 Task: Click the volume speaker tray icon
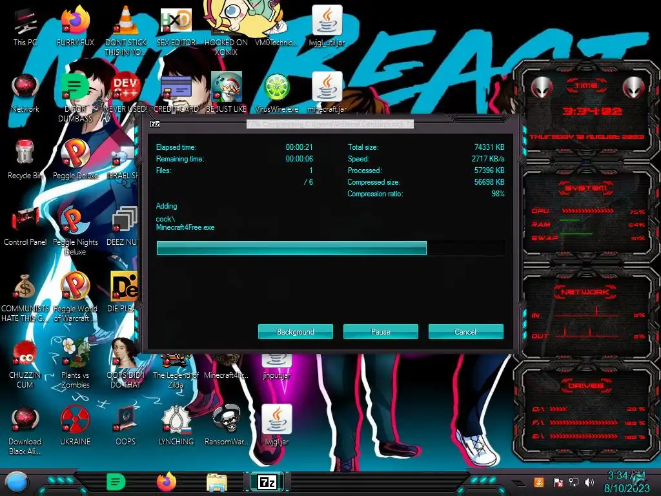point(589,482)
